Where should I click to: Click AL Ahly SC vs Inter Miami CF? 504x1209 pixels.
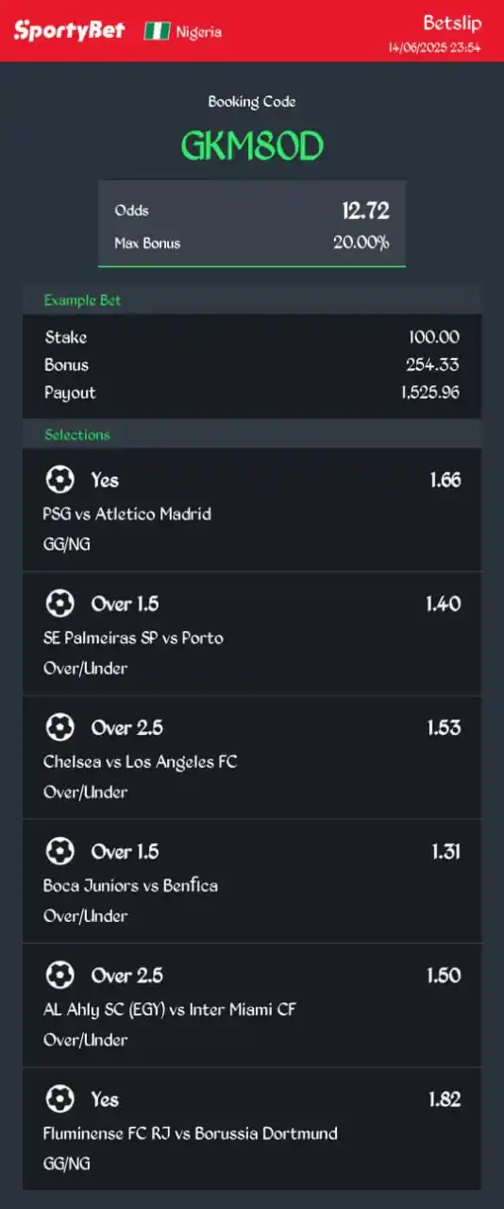[169, 1010]
